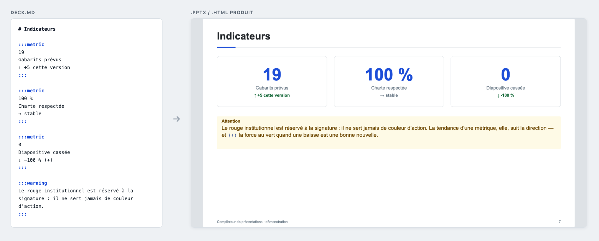The width and height of the screenshot is (599, 241).
Task: Select the "19" value line in deck.md source
Action: [x=21, y=52]
